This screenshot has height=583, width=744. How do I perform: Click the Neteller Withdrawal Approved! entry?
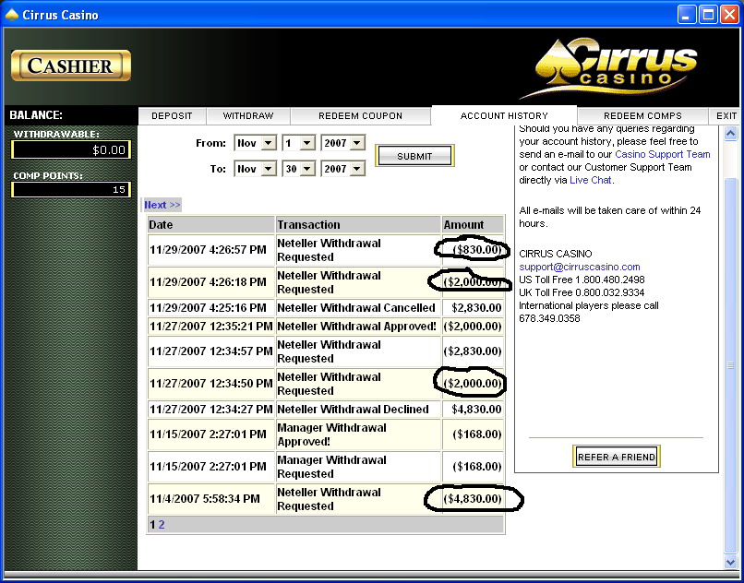[x=358, y=327]
